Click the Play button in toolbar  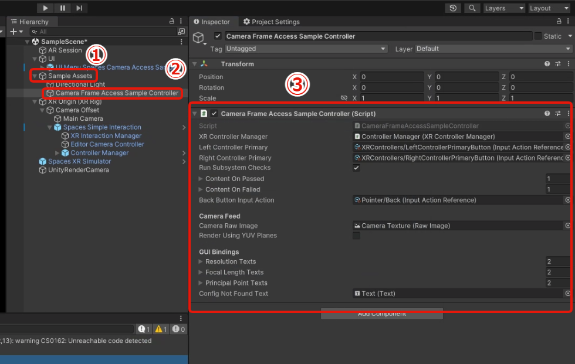[x=45, y=8]
